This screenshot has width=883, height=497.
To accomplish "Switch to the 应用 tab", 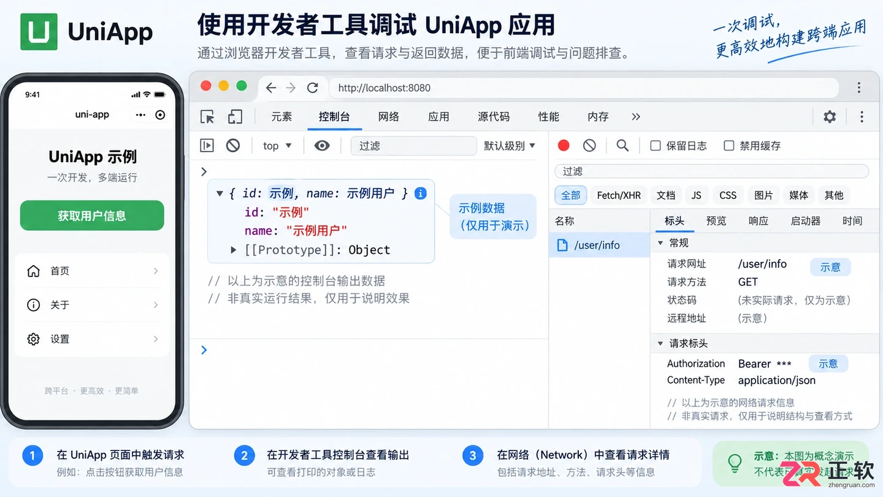I will tap(438, 117).
